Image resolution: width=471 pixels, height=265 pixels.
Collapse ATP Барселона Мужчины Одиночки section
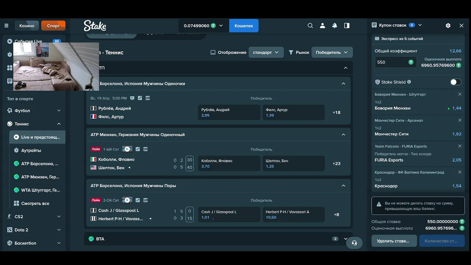343,84
